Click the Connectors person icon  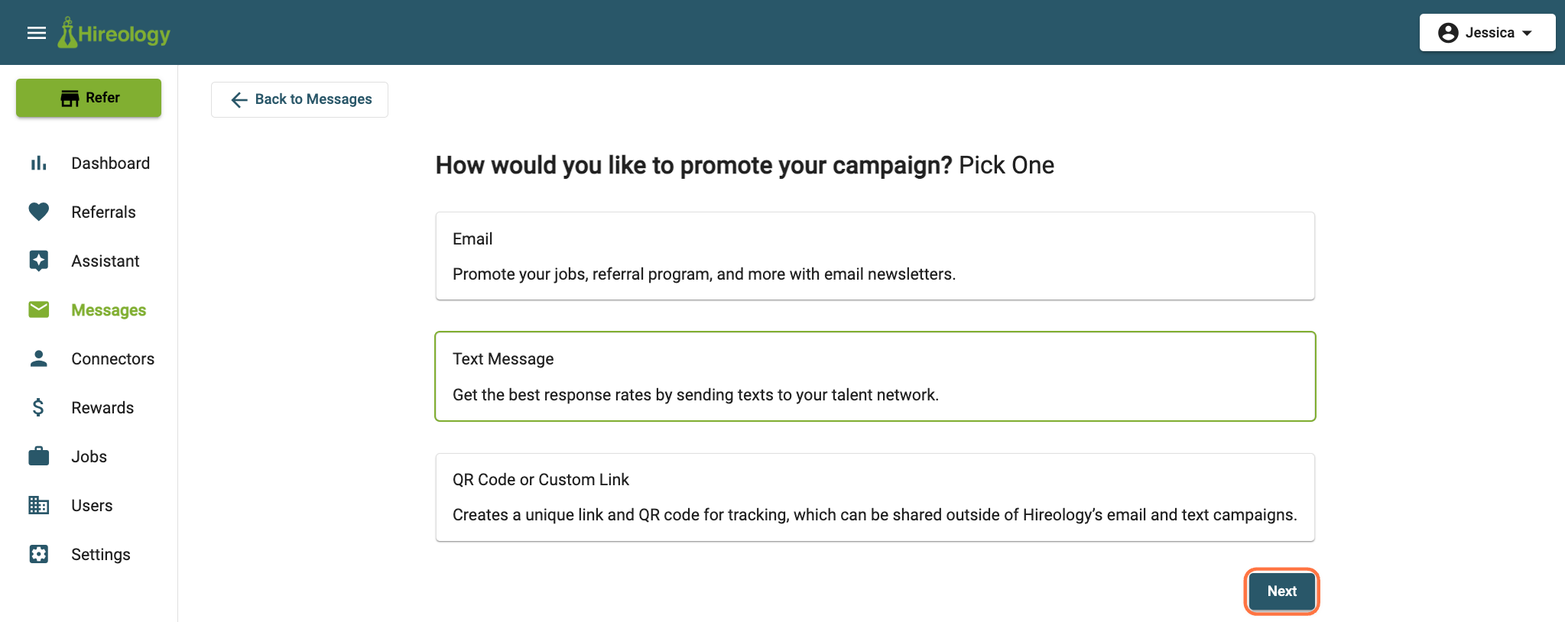[38, 358]
